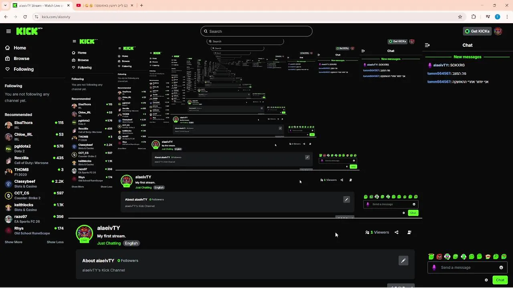Focus the Kick search box
Image resolution: width=513 pixels, height=288 pixels.
[x=256, y=31]
